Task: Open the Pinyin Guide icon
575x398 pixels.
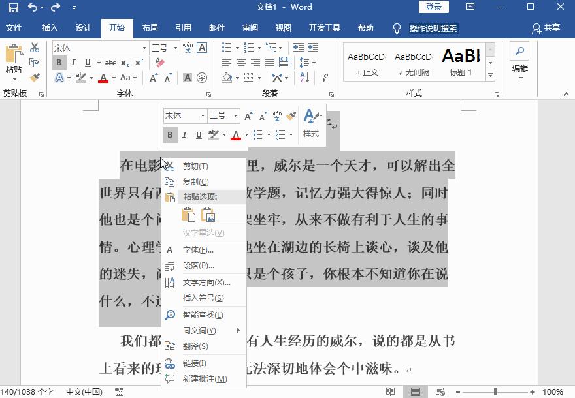Action: click(x=188, y=46)
